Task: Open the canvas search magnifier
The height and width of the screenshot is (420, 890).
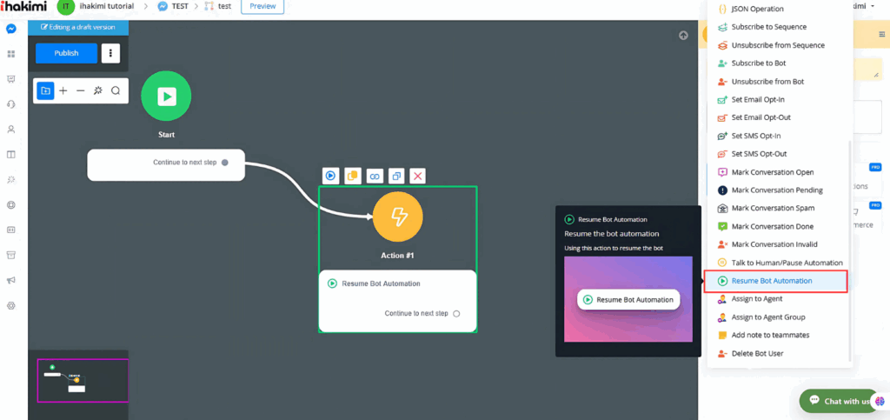Action: point(116,90)
